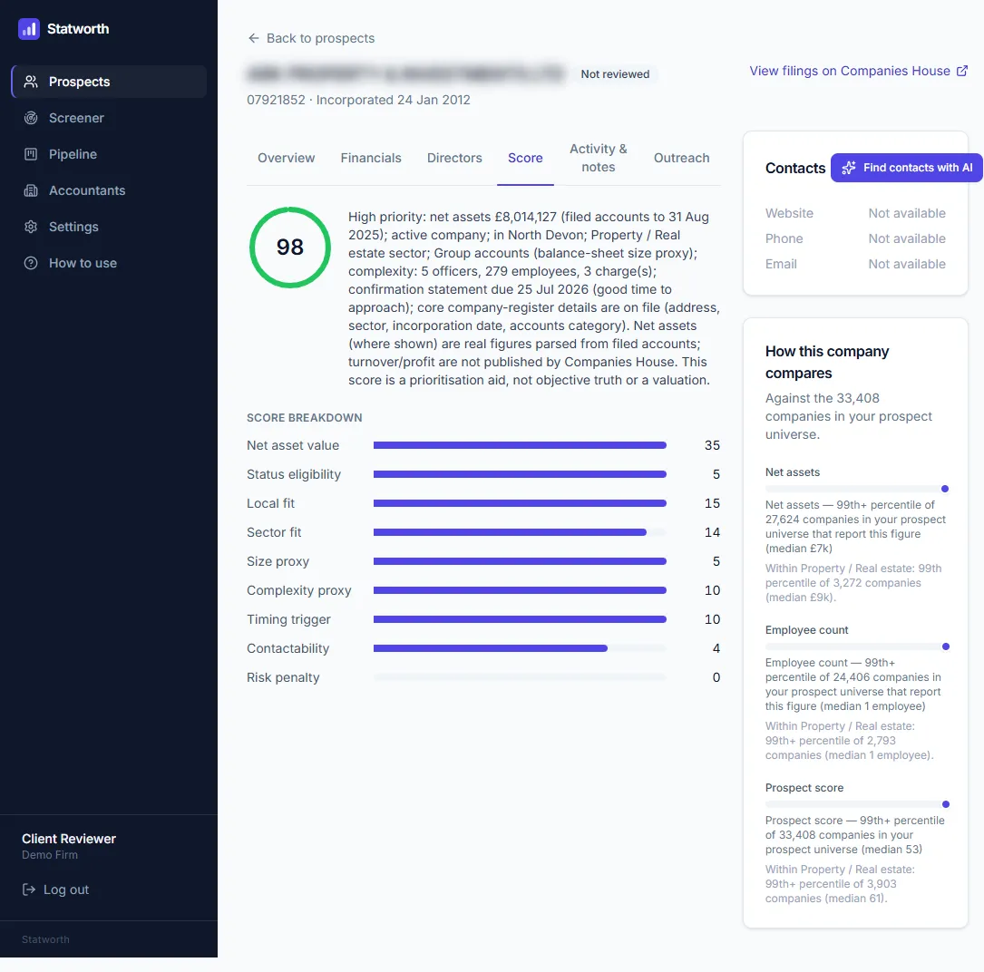Click the Screener target icon
984x972 pixels.
pyautogui.click(x=31, y=118)
